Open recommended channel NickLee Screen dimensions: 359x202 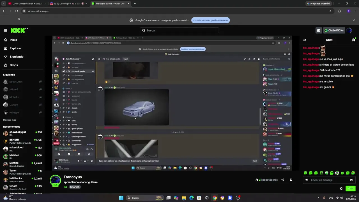[x=22, y=157]
